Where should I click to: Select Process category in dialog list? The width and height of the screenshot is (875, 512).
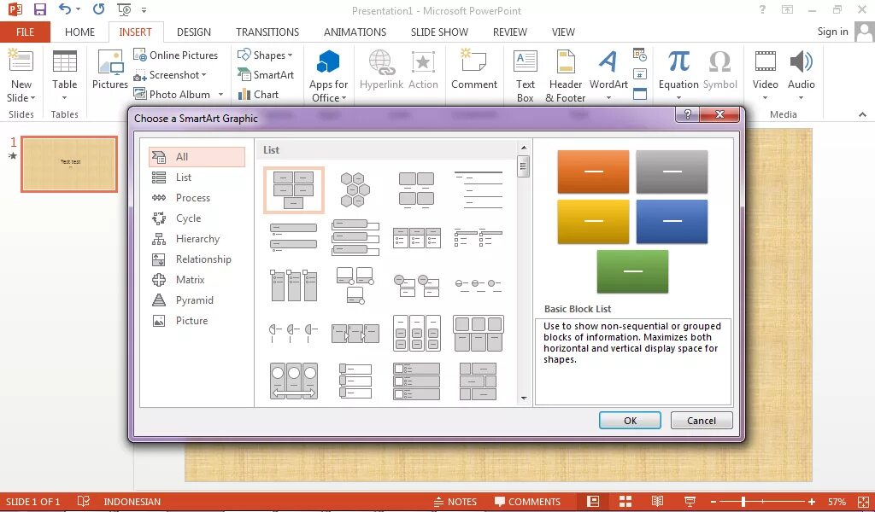(x=197, y=198)
